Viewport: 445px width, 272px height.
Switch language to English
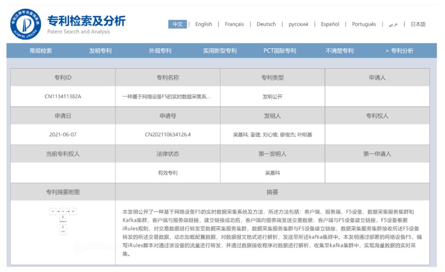tap(203, 24)
